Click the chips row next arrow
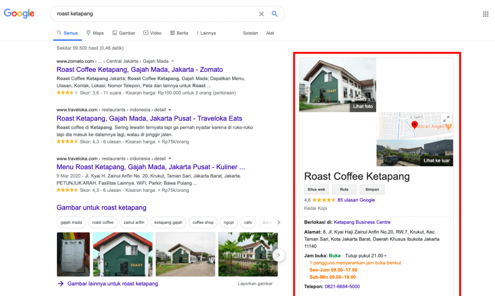 [279, 222]
